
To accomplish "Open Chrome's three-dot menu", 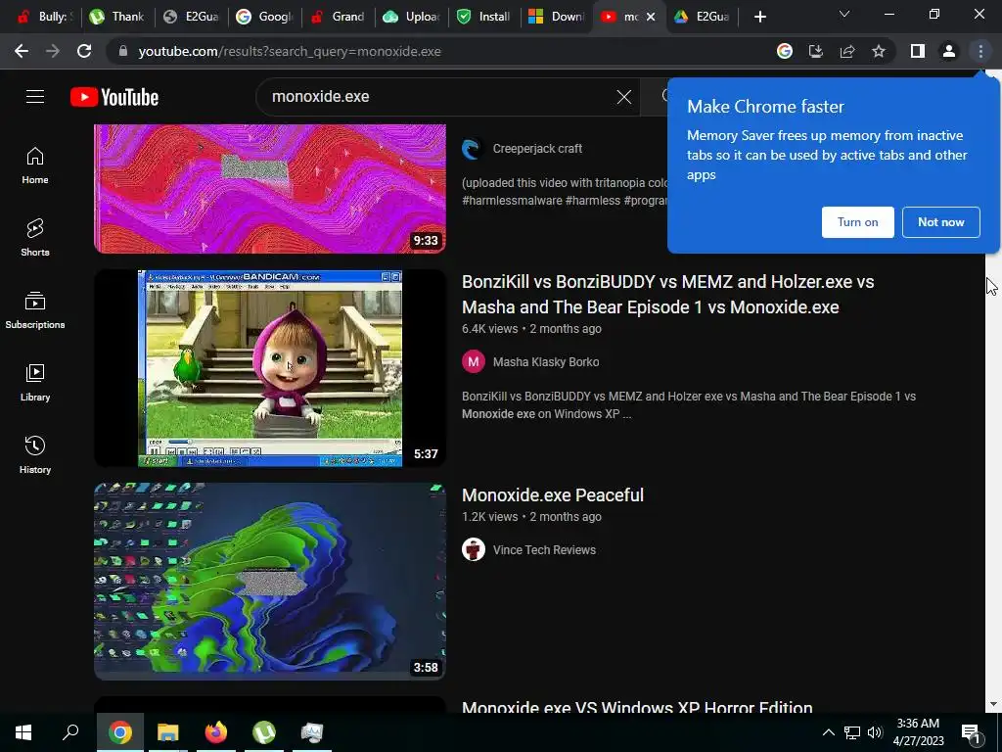I will (980, 51).
